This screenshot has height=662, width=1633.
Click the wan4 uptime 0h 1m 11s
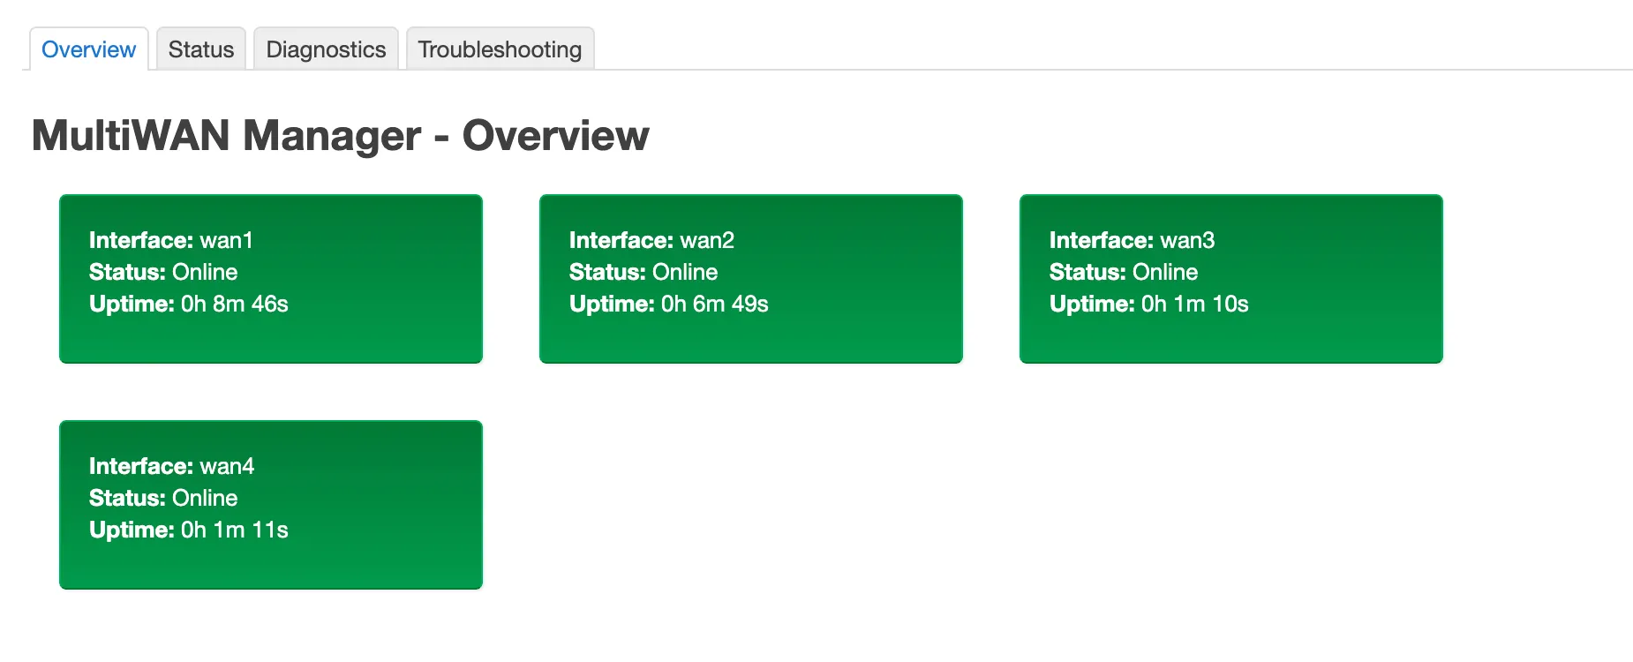point(188,530)
